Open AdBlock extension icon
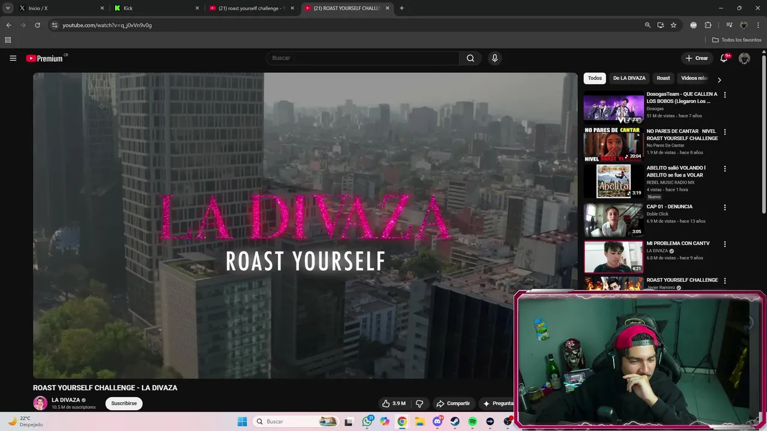 (693, 25)
